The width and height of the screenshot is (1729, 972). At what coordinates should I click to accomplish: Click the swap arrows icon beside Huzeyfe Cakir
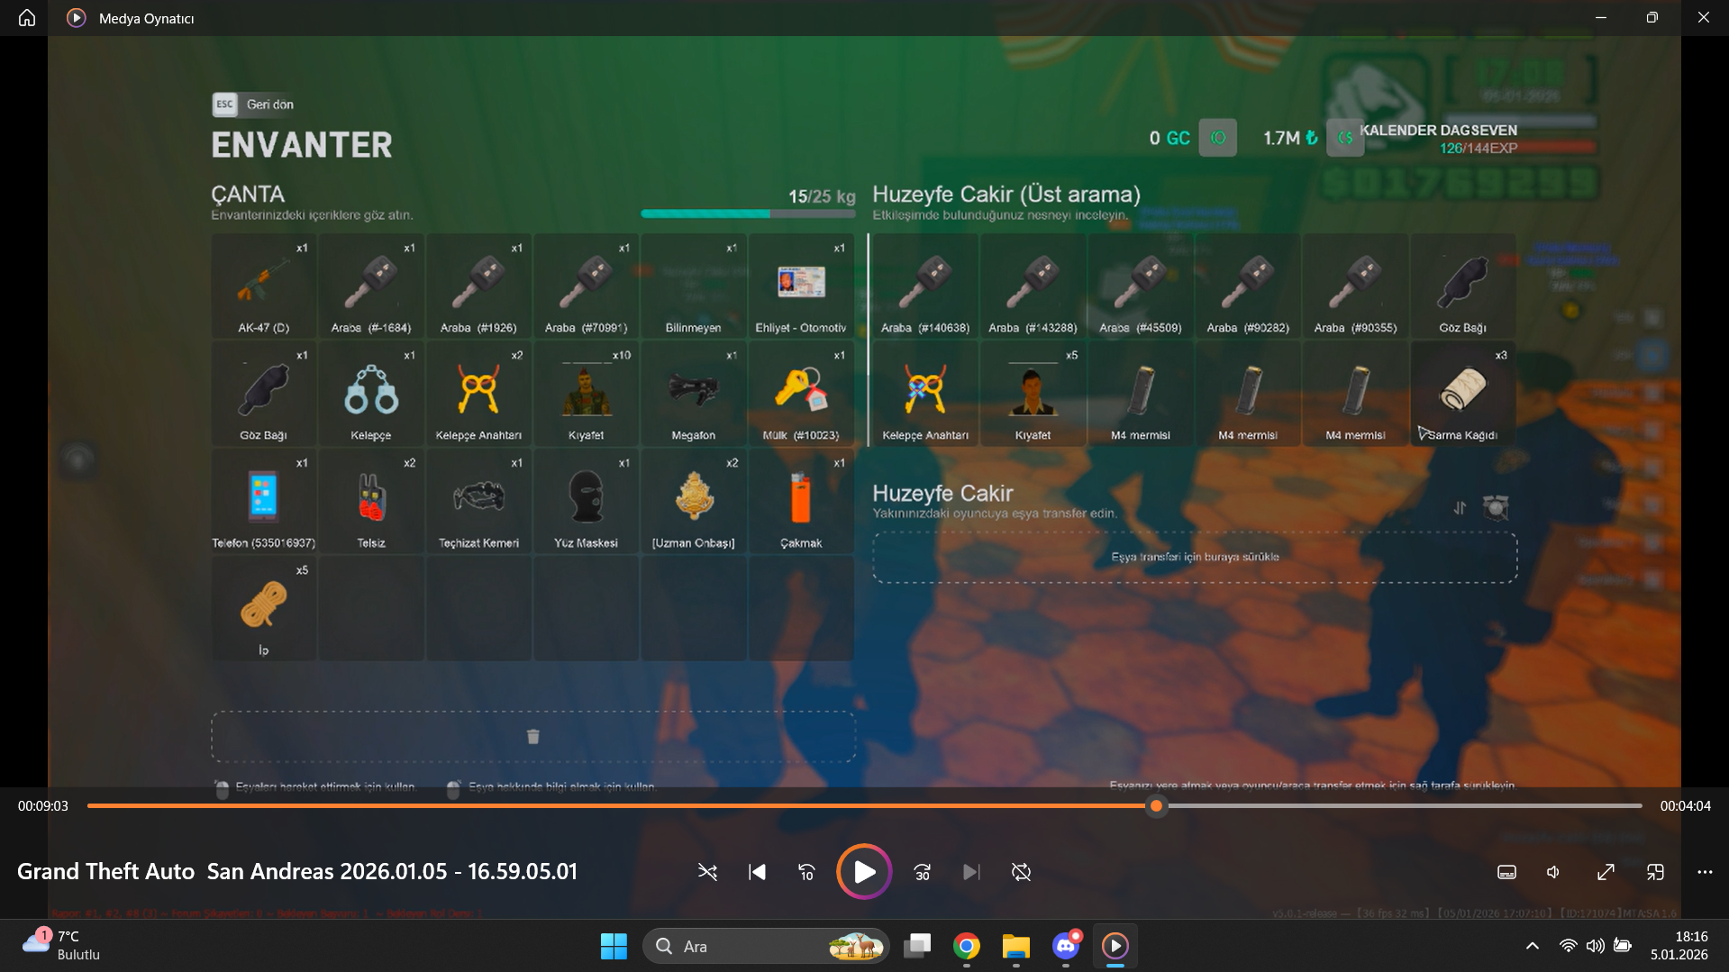(1460, 508)
